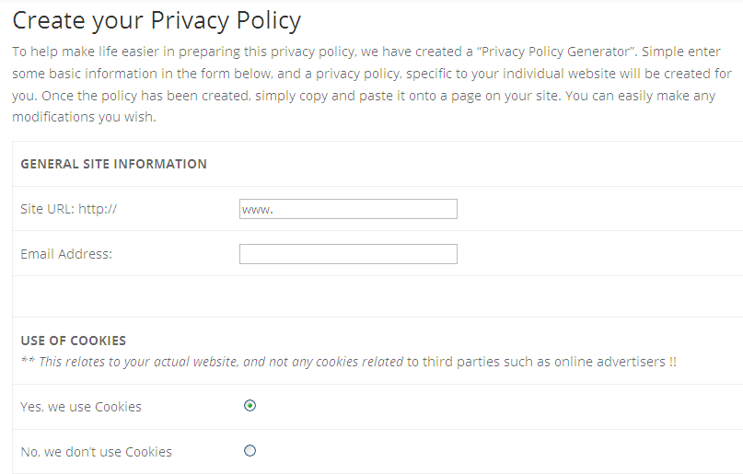This screenshot has height=474, width=743.
Task: Click the "USE OF COOKIES" section heading
Action: pos(73,341)
